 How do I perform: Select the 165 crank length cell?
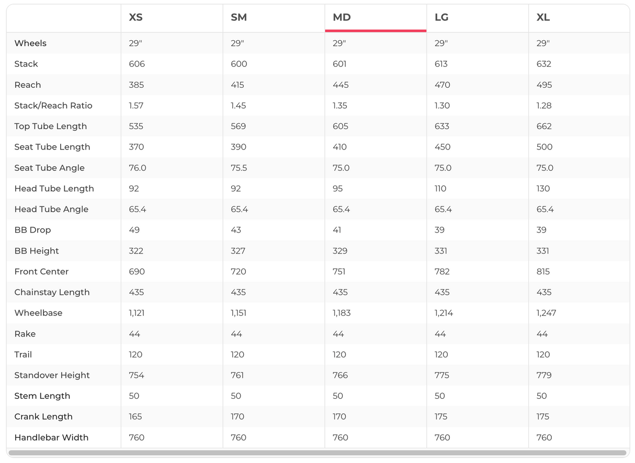135,416
